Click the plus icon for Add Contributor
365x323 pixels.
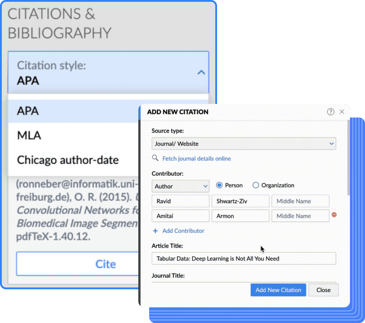click(x=155, y=231)
